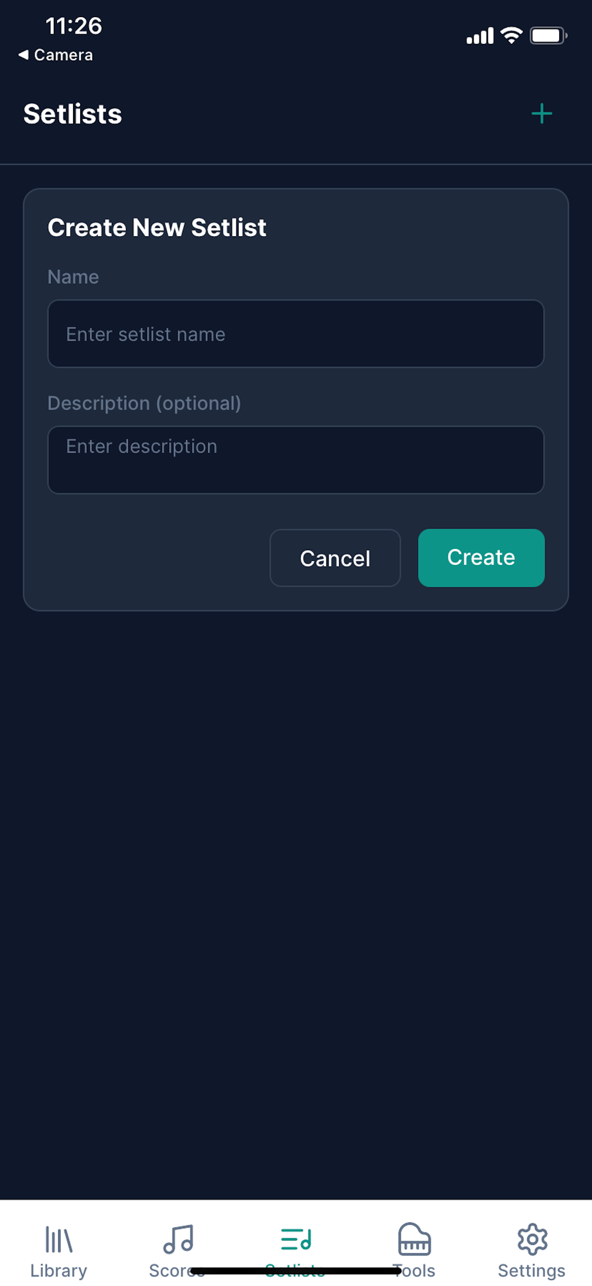Focus the Enter setlist name field
Screen dimensions: 592x1286
296,334
